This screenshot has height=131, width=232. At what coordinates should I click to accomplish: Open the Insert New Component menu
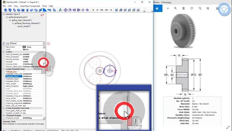pos(30,6)
